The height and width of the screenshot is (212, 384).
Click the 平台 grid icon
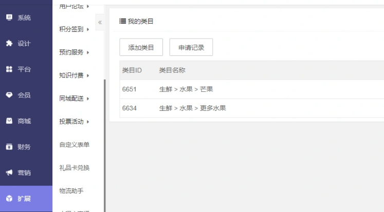coord(9,69)
